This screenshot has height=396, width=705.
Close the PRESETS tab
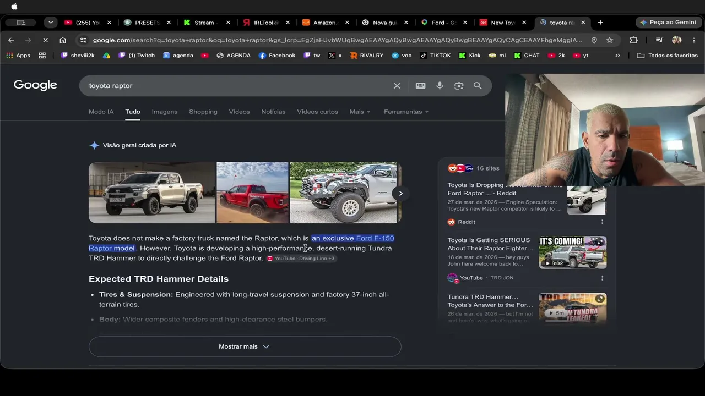click(x=169, y=23)
